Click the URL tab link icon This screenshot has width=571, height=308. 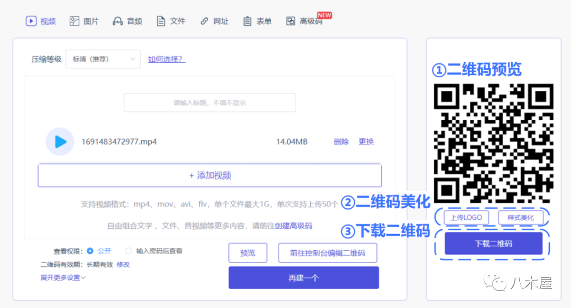tap(204, 21)
